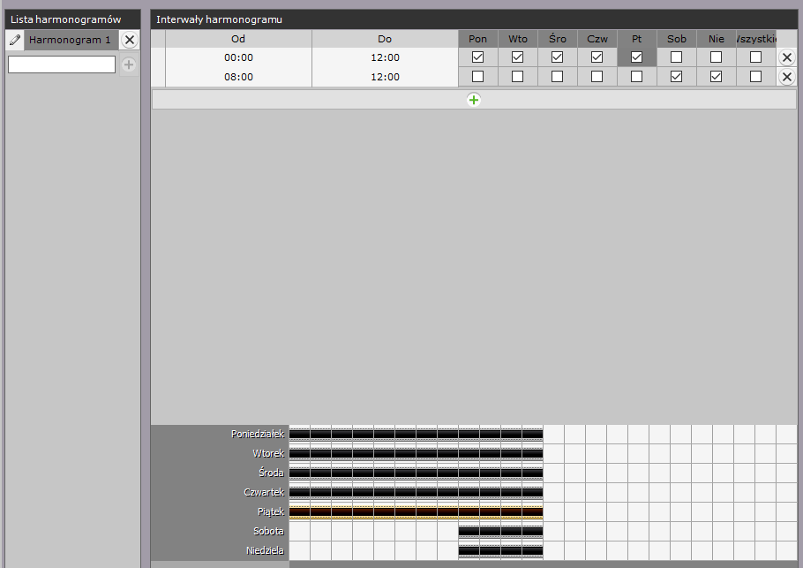803x568 pixels.
Task: Uncheck Pon in the 00:00 interval row
Action: (x=478, y=57)
